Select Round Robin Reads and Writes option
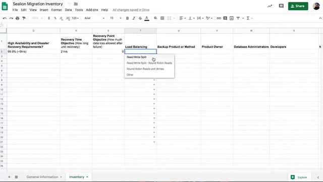This screenshot has height=182, width=323. click(149, 69)
